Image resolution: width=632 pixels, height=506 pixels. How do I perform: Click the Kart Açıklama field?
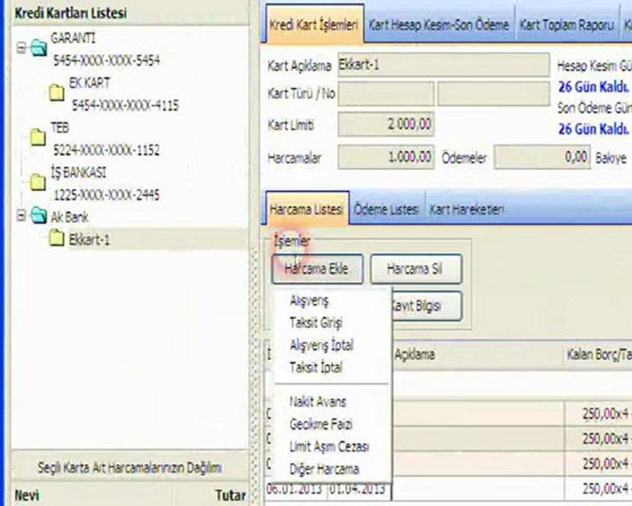click(x=444, y=65)
